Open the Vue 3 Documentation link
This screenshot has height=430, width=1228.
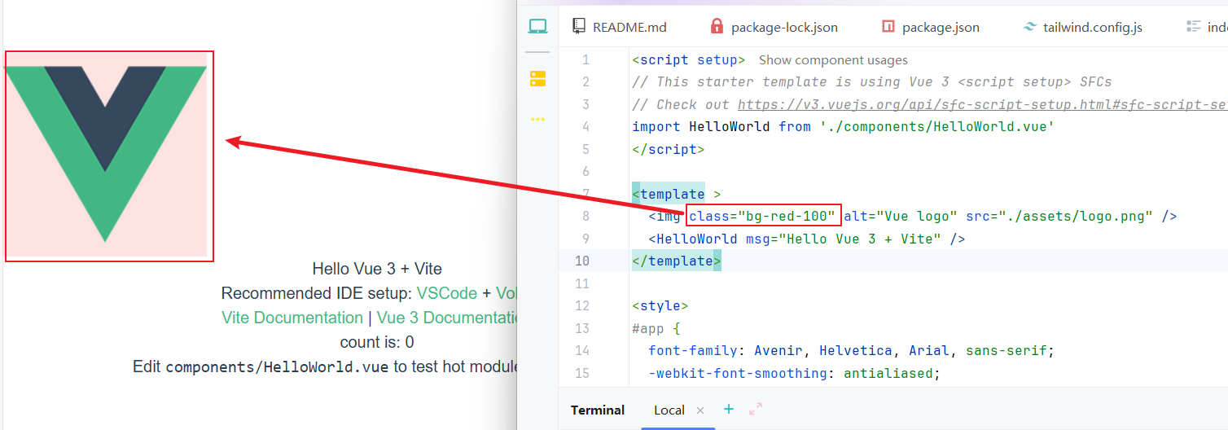click(x=446, y=318)
